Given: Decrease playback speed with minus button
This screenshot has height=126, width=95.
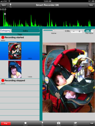Looking at the screenshot, I should point(74,31).
